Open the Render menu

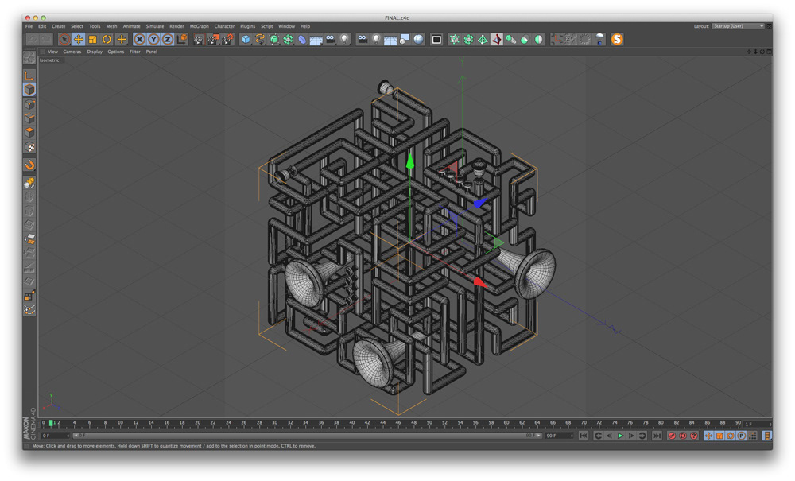pyautogui.click(x=176, y=26)
